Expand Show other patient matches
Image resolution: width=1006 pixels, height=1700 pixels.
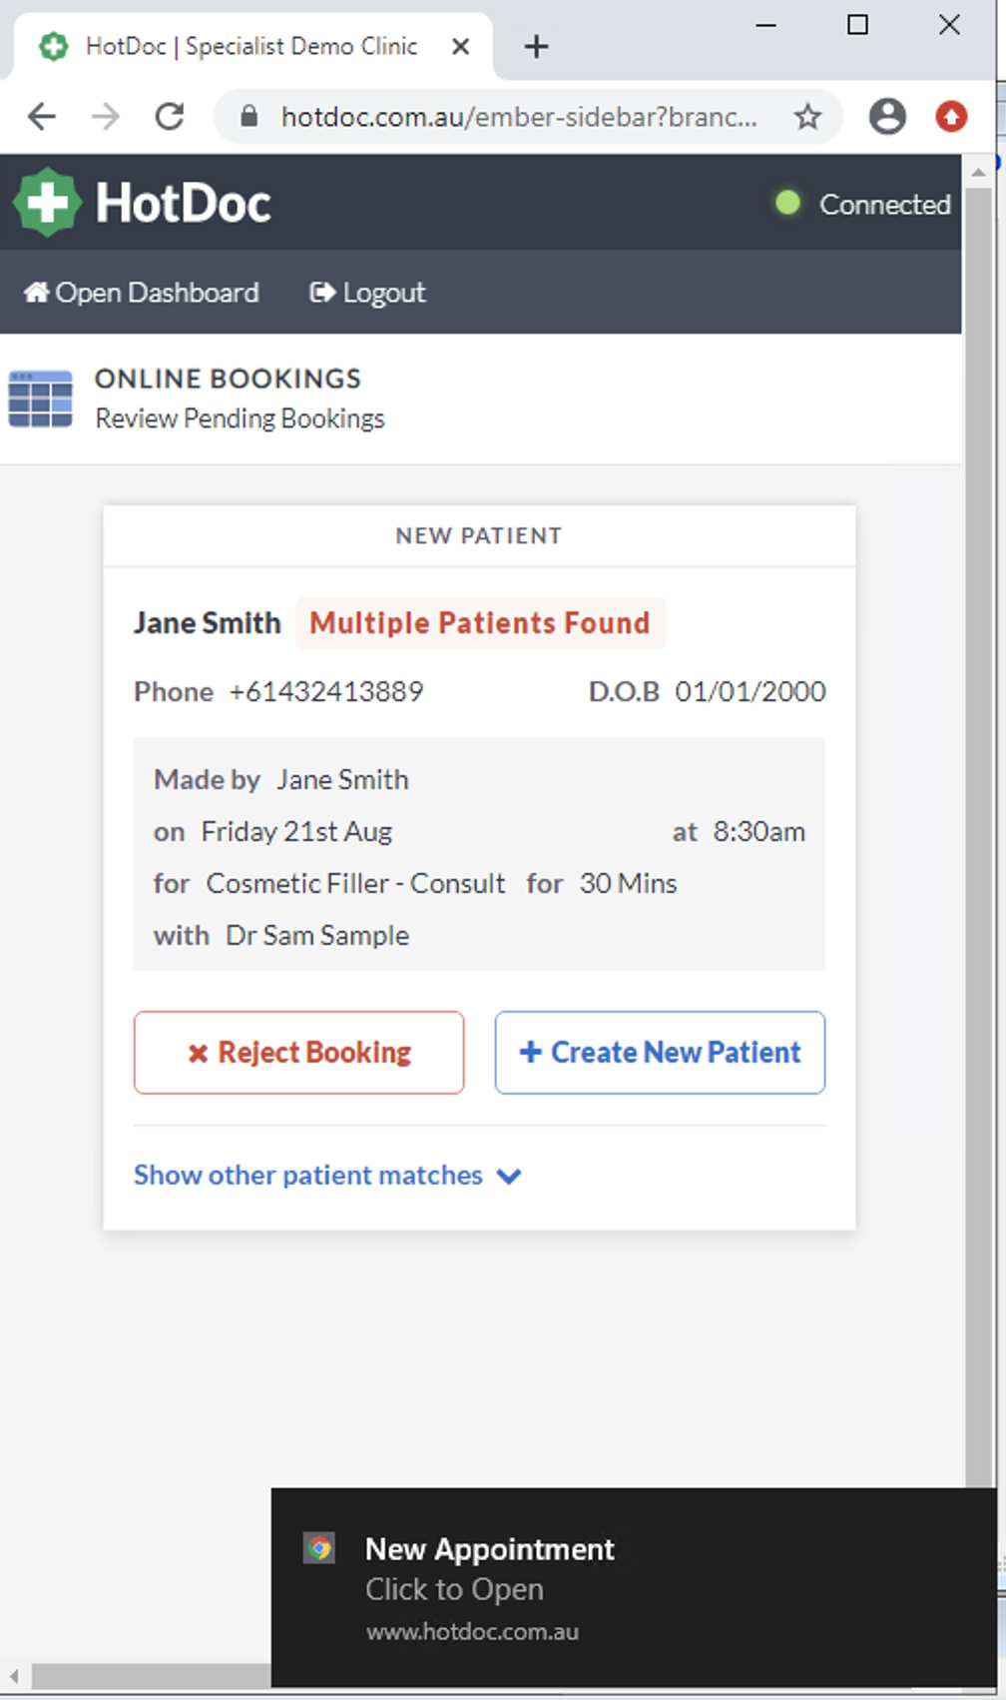327,1176
